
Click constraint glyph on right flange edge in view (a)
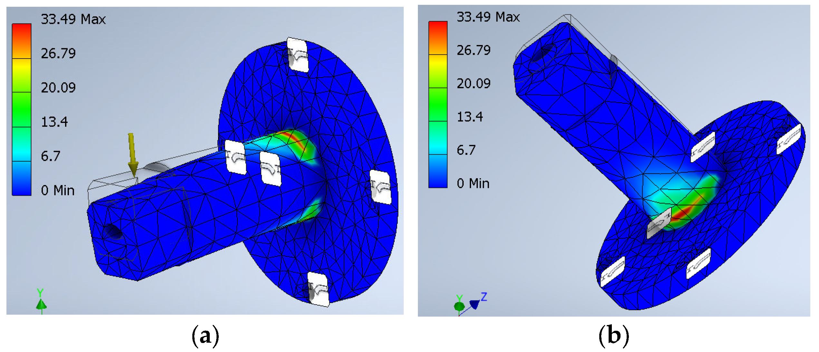tap(380, 187)
